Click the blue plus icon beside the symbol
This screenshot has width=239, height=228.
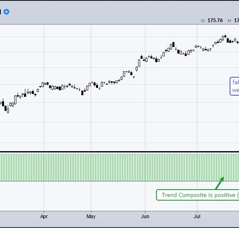[x=7, y=12]
